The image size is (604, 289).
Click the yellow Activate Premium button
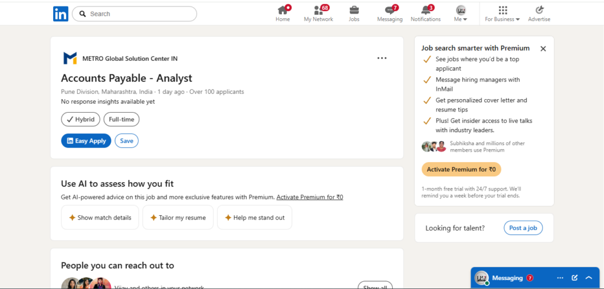coord(461,169)
